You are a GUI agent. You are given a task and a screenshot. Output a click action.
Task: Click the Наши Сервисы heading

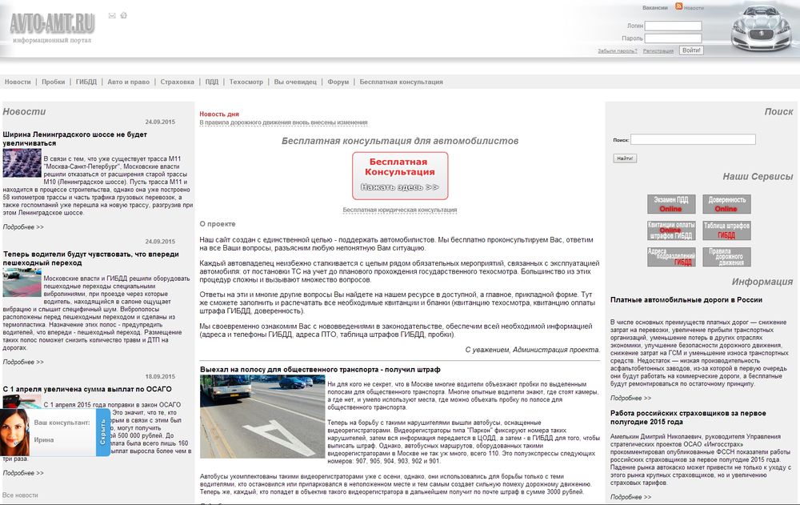click(758, 176)
